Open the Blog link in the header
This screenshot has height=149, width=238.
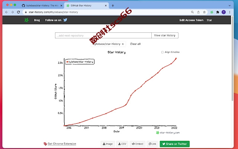point(37,20)
